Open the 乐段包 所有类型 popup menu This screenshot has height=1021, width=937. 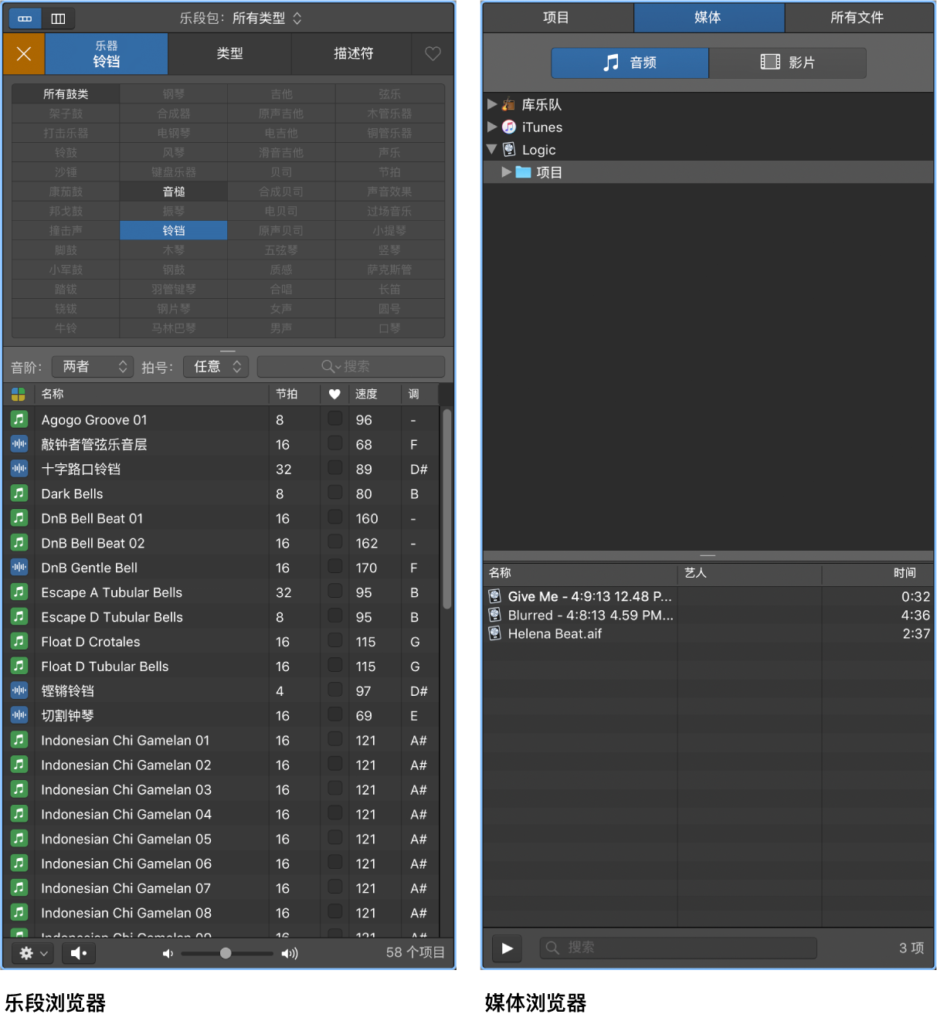pos(267,18)
